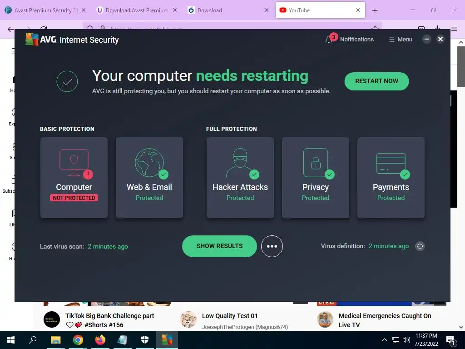
Task: Click the AVG icon in the taskbar
Action: coord(167,340)
